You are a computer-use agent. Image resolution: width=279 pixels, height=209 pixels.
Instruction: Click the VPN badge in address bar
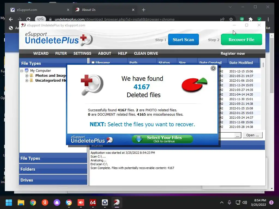click(x=40, y=19)
